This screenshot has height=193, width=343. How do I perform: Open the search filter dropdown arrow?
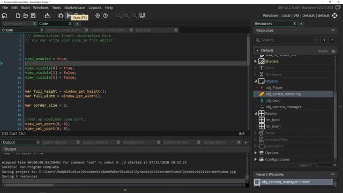(315, 40)
